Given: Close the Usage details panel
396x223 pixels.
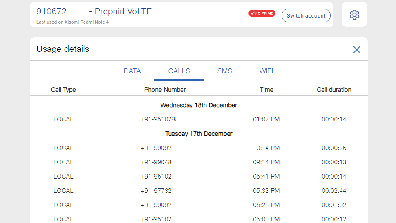Looking at the screenshot, I should point(357,50).
